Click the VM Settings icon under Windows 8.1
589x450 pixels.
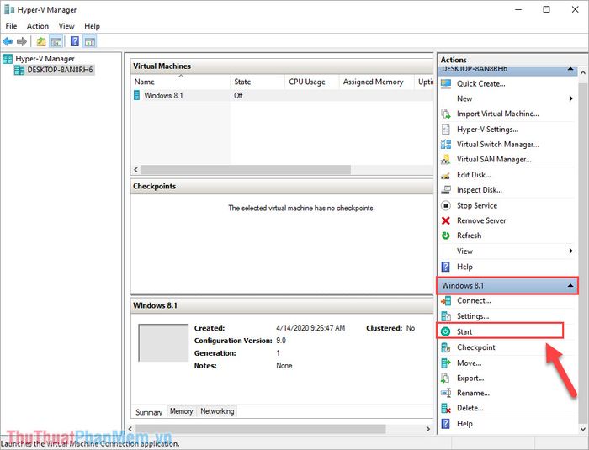(x=446, y=316)
